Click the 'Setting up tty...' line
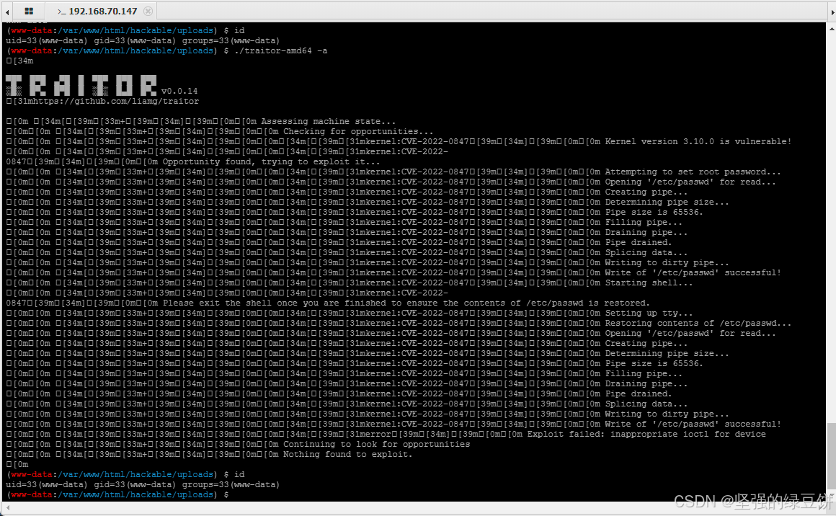Image resolution: width=836 pixels, height=516 pixels. pos(649,313)
